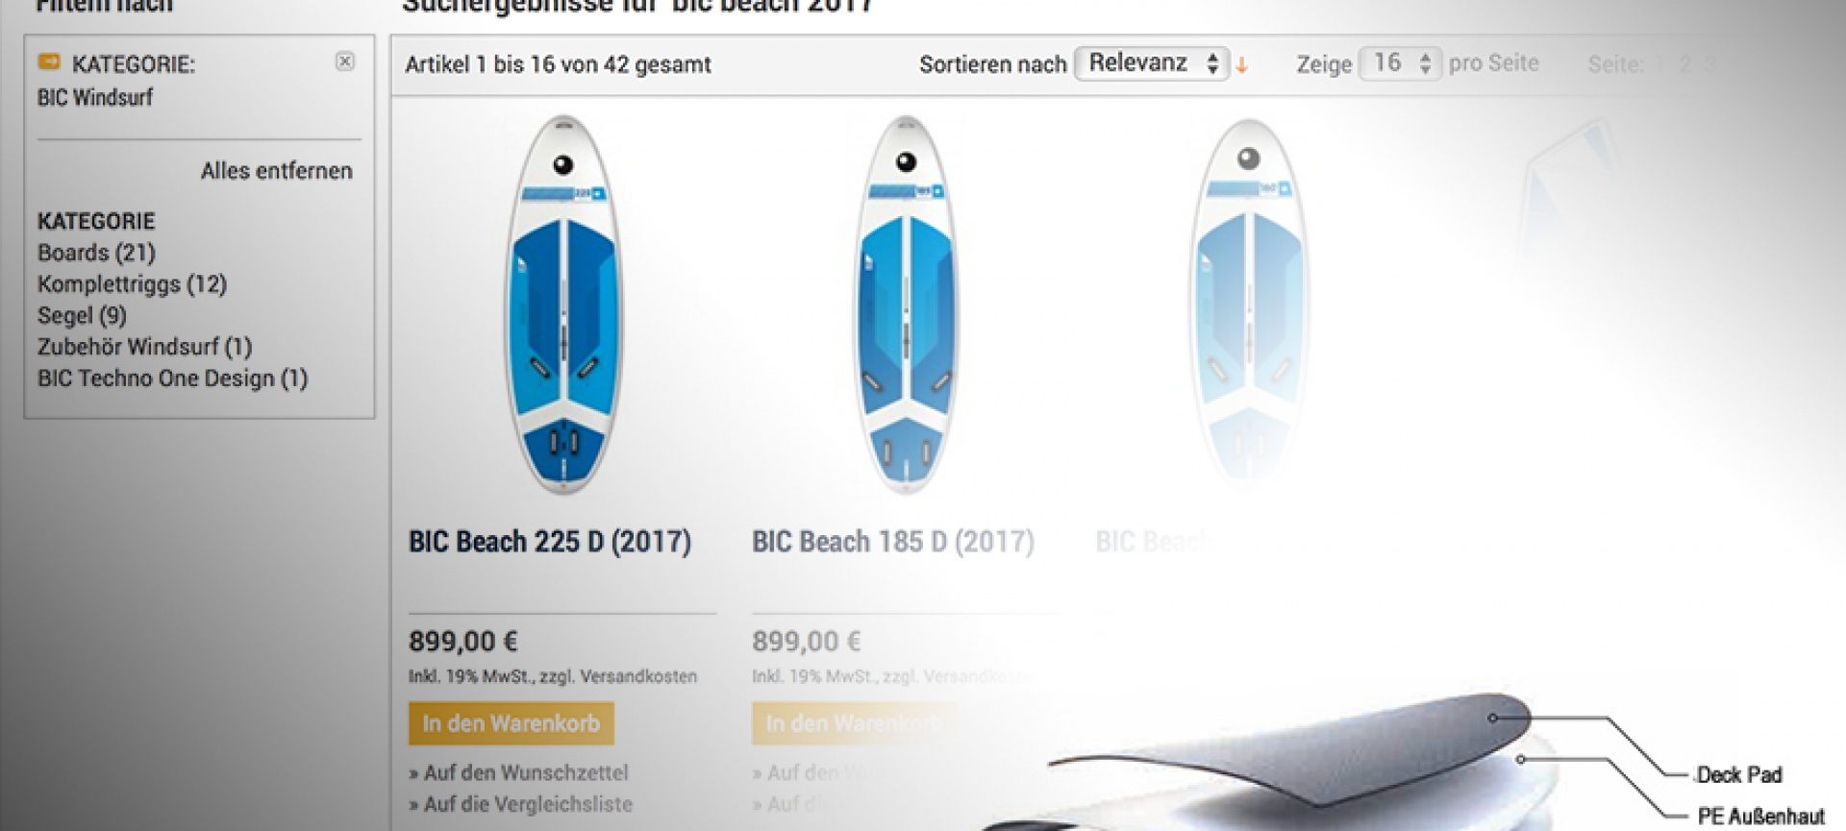Filter by Zubehör Windsurf (1)
The width and height of the screenshot is (1846, 831).
[x=144, y=347]
